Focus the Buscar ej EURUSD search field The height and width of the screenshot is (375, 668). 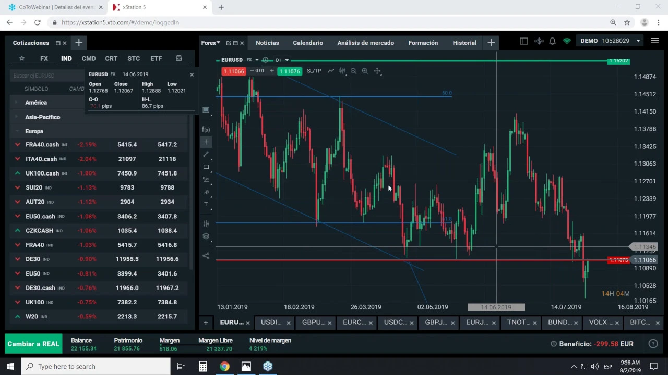click(x=47, y=76)
